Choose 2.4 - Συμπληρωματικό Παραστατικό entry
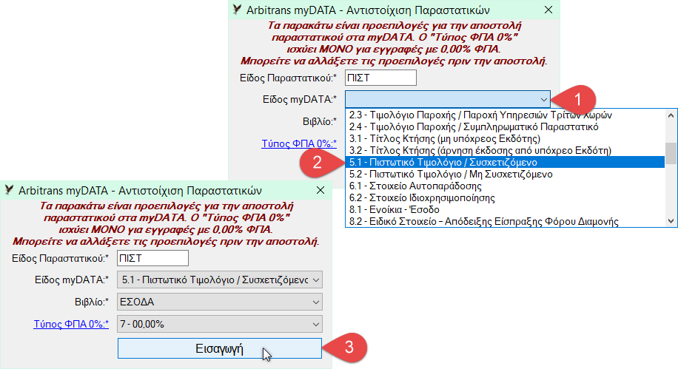This screenshot has width=678, height=369. coord(505,126)
